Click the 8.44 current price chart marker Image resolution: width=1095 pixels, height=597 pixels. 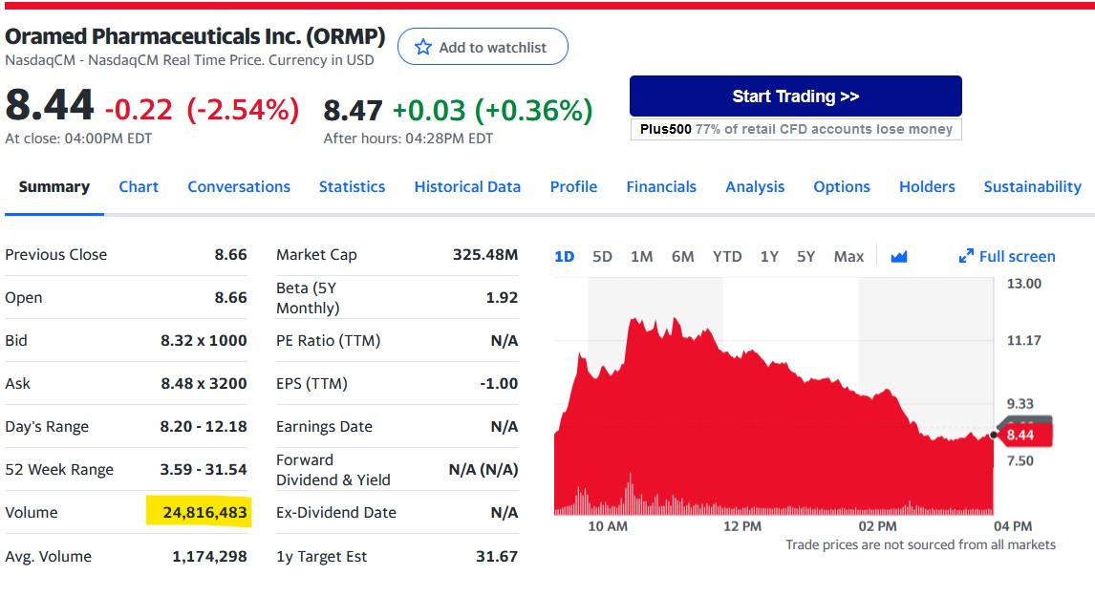[x=1024, y=435]
